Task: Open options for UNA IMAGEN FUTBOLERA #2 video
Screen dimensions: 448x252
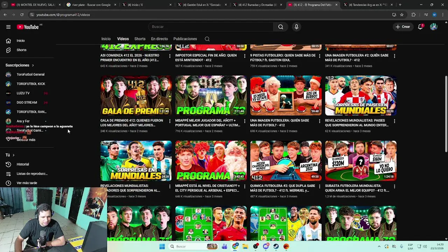Action: [394, 56]
